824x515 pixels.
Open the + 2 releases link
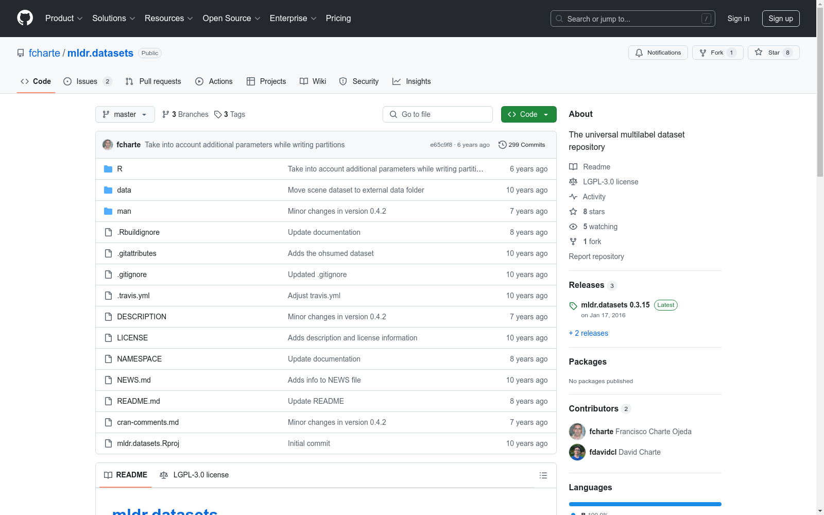click(589, 333)
